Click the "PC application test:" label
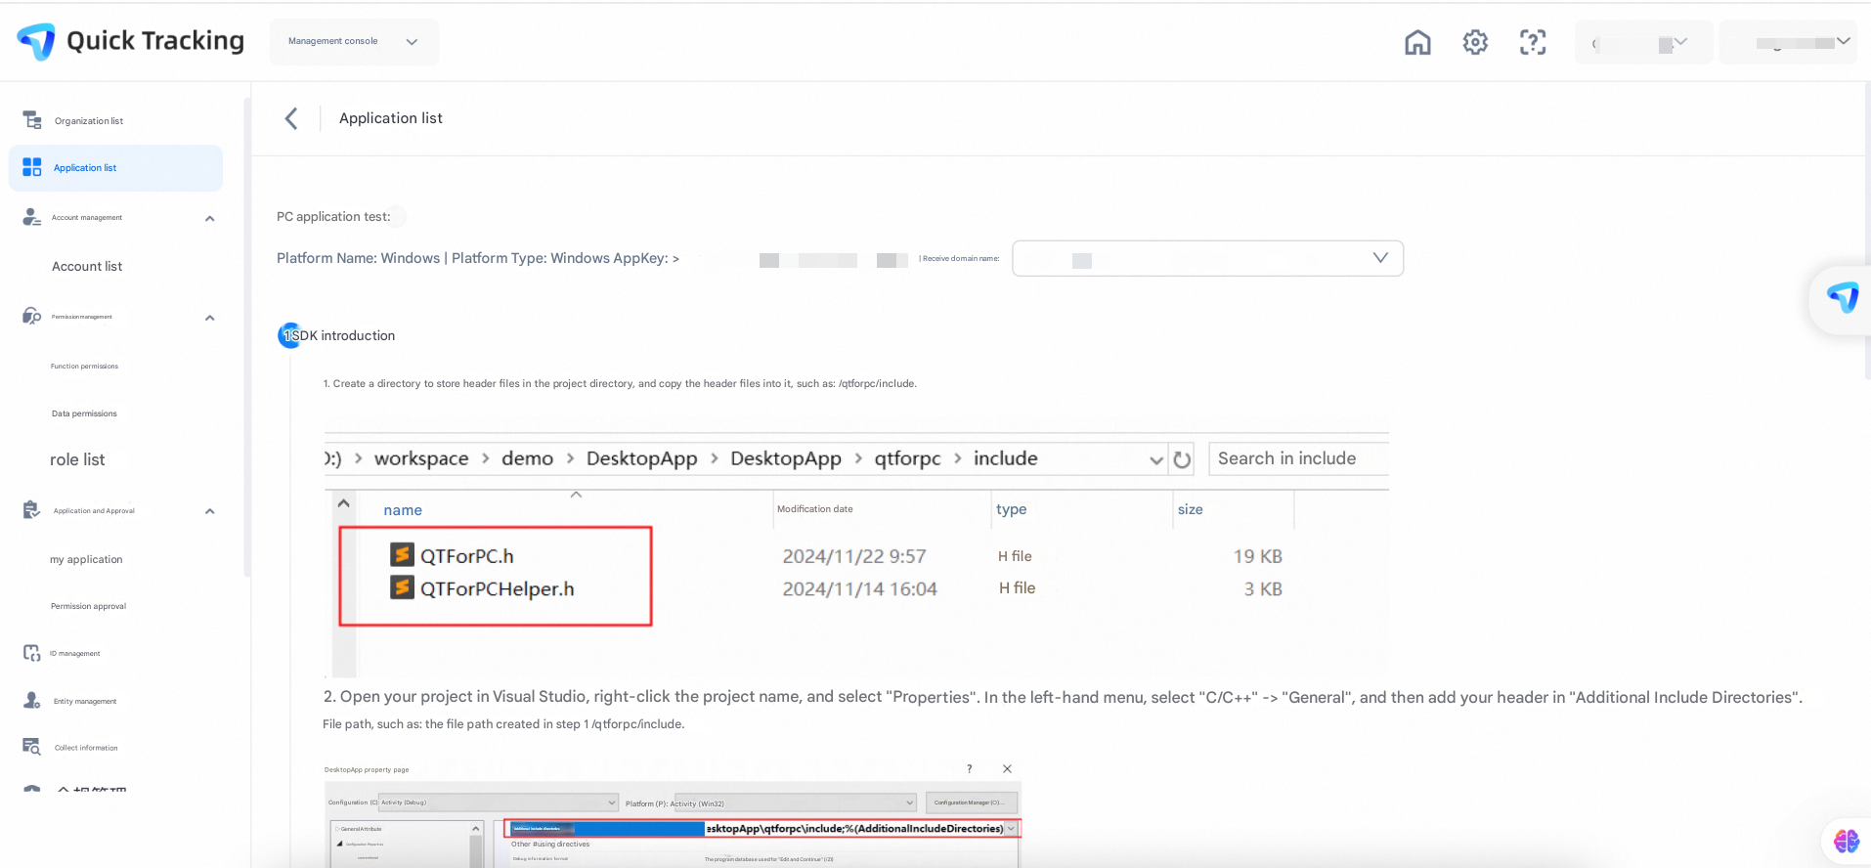The image size is (1871, 868). 333,217
